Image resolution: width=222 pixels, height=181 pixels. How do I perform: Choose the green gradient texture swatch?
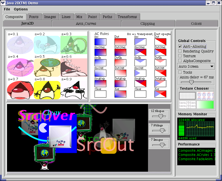pyautogui.click(x=205, y=105)
